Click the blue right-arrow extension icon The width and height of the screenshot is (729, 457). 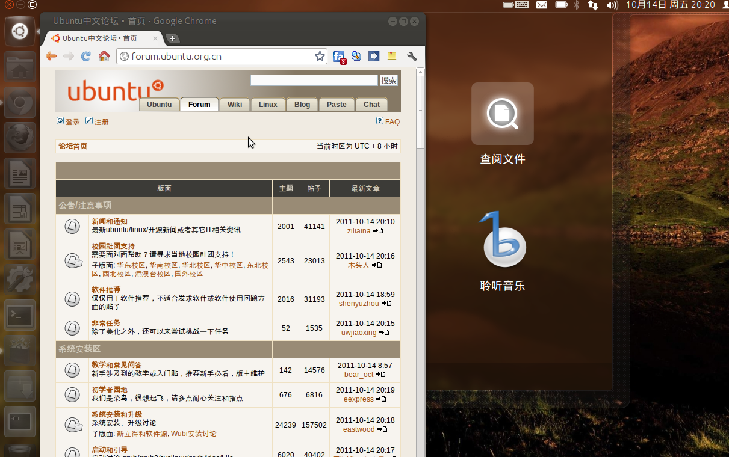tap(374, 56)
